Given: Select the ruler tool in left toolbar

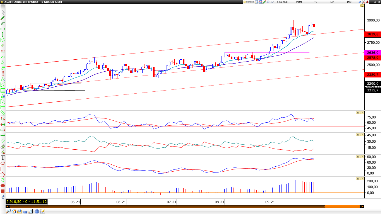Looking at the screenshot, I should [x=3, y=112].
